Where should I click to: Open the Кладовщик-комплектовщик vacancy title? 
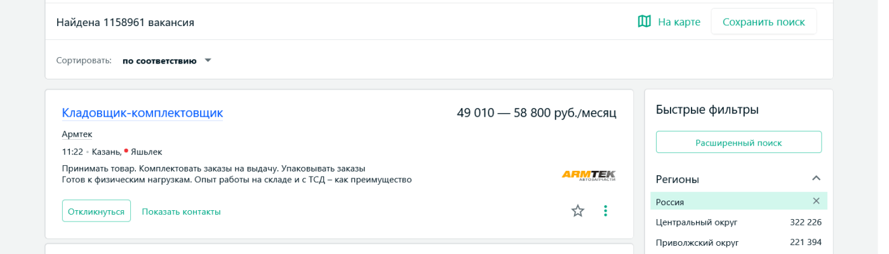tap(142, 113)
